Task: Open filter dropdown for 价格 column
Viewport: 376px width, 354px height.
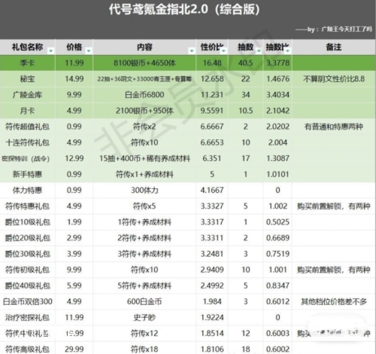Action: [x=89, y=51]
